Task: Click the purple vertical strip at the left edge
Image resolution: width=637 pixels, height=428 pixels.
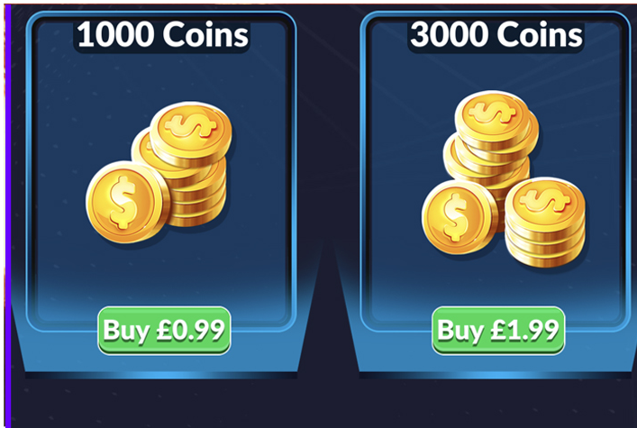Action: [8, 214]
